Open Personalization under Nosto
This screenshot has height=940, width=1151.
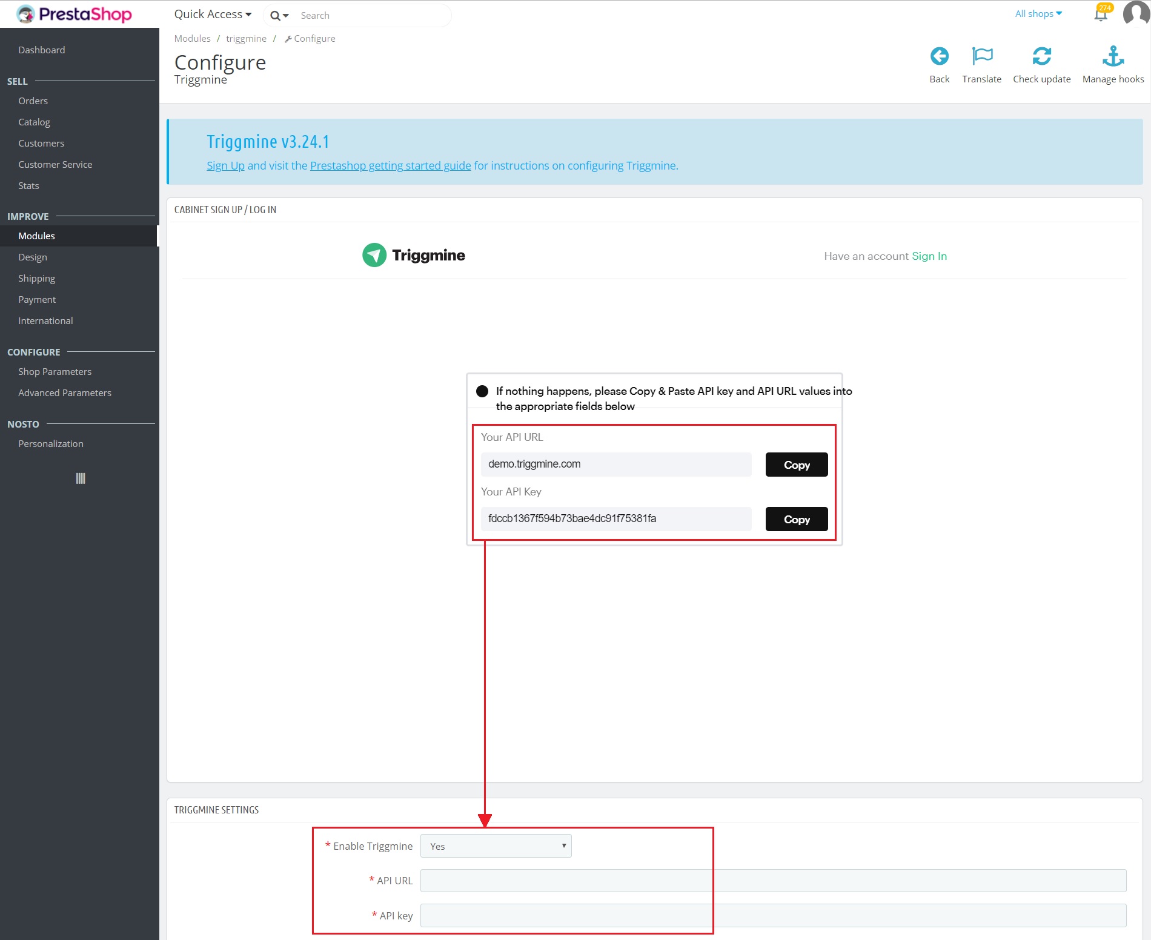pyautogui.click(x=51, y=443)
